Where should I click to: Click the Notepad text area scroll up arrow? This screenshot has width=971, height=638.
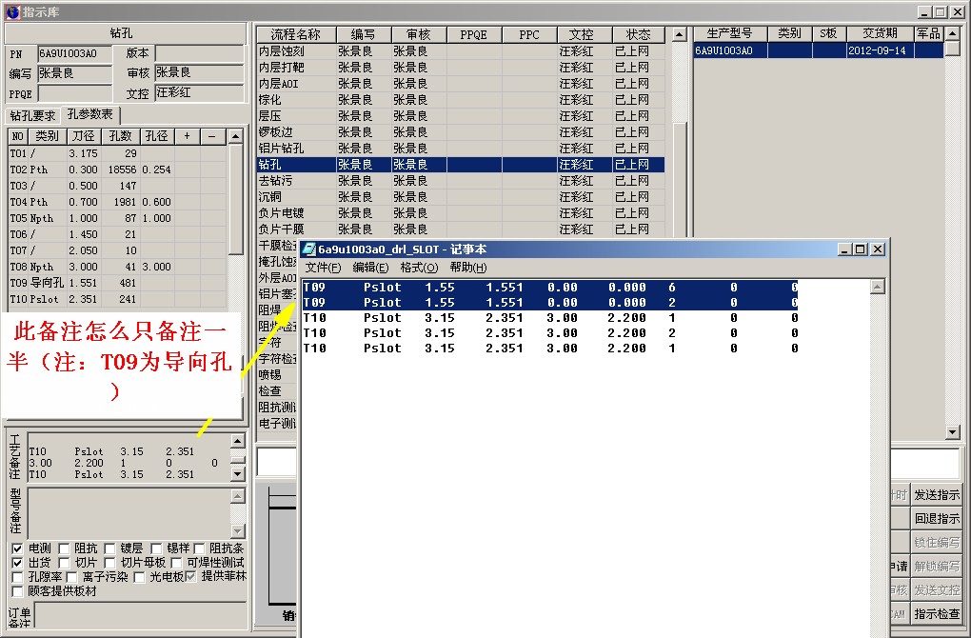(878, 287)
